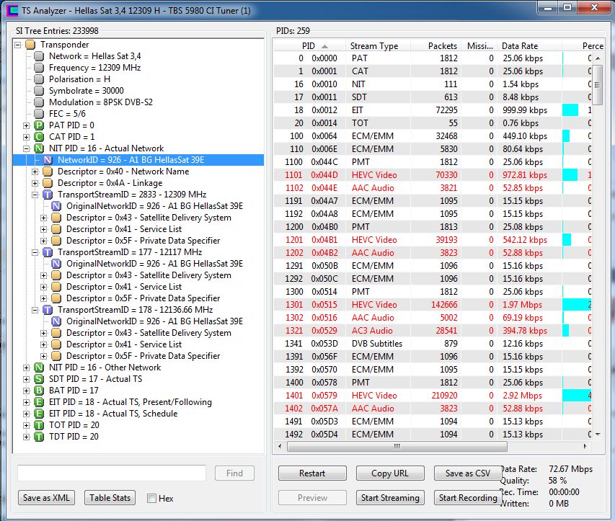Collapse the NIT PID Actual Network node

click(x=26, y=148)
